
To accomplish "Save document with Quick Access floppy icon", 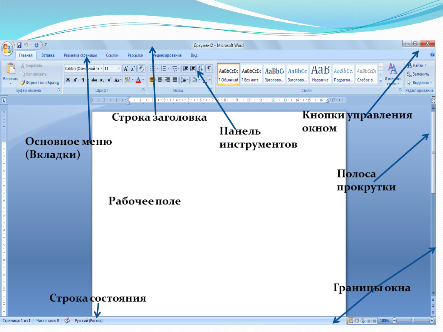I will tap(19, 45).
